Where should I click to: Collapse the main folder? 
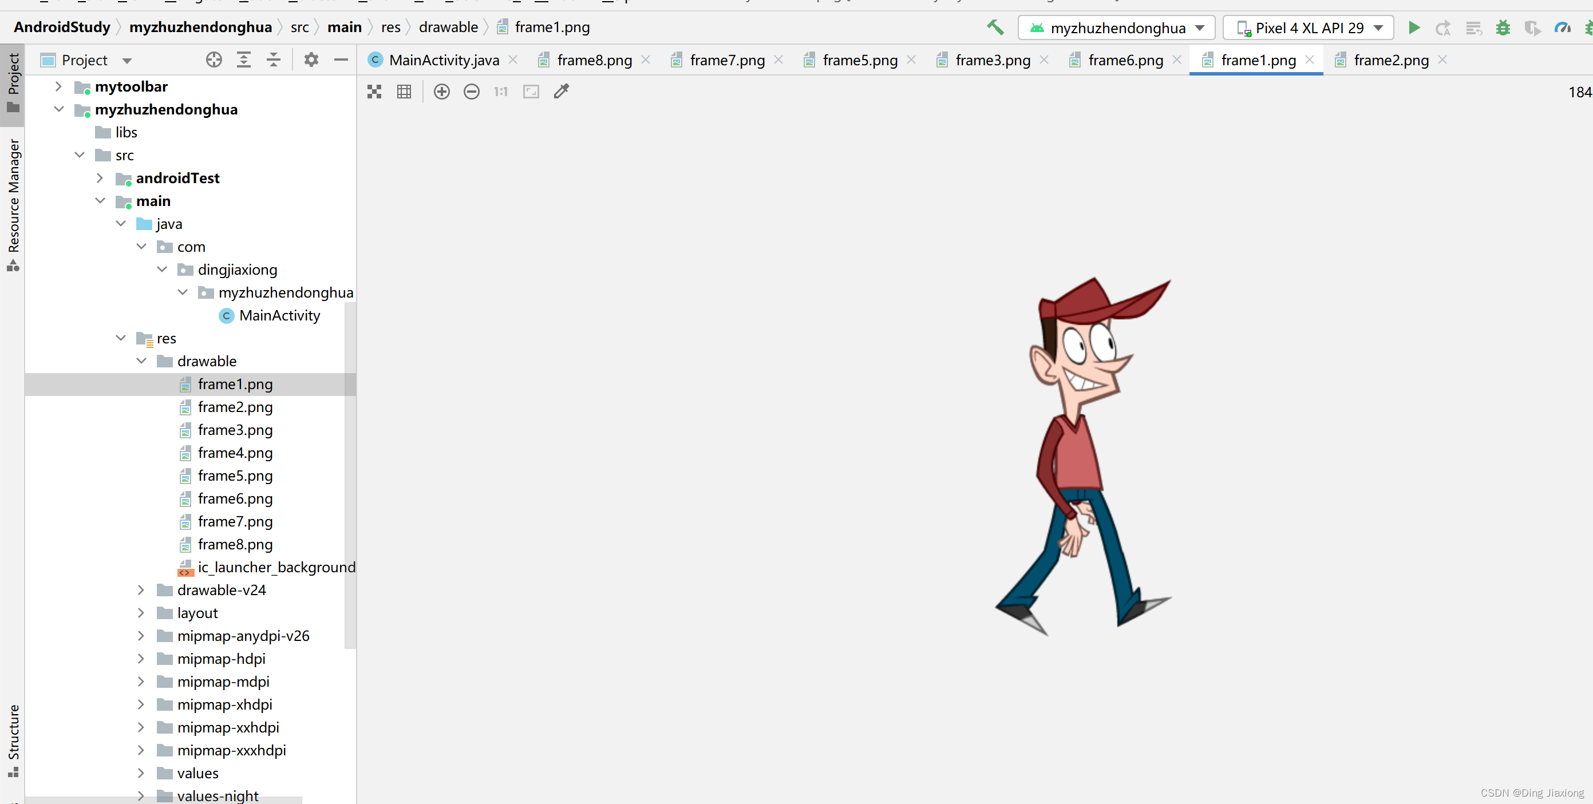click(x=100, y=201)
